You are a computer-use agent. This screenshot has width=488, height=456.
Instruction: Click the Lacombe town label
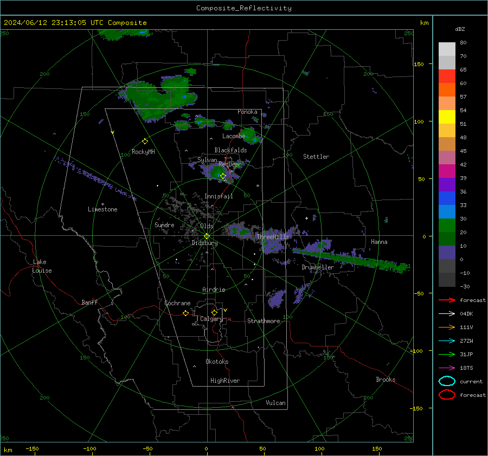[x=233, y=136]
